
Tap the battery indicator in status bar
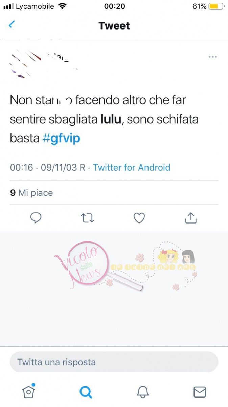point(216,6)
